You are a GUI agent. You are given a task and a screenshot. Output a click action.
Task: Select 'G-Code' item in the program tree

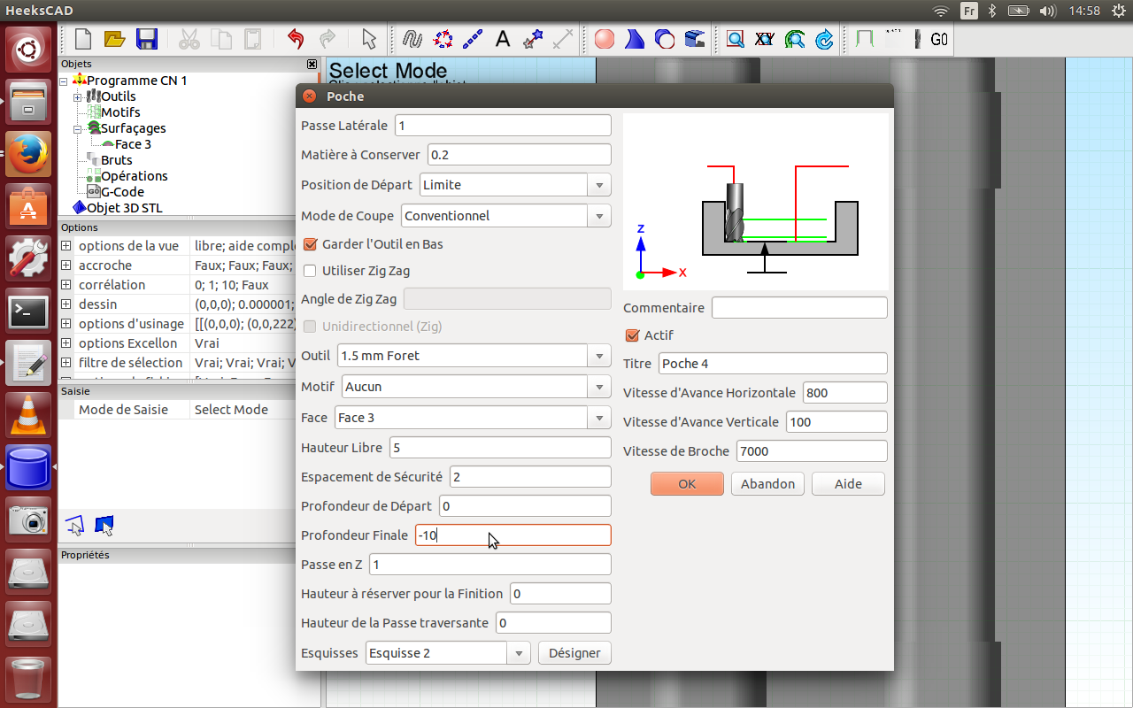coord(122,192)
